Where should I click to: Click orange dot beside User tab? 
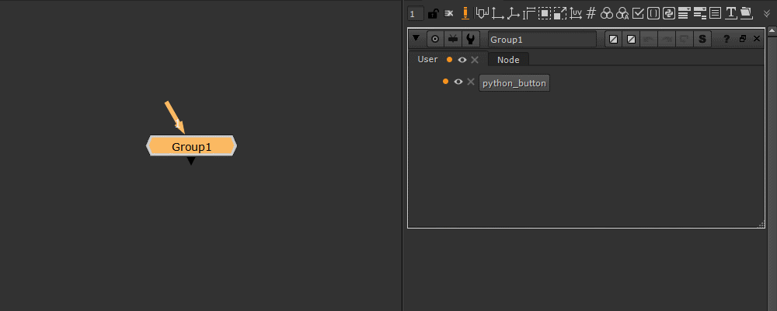pyautogui.click(x=449, y=60)
